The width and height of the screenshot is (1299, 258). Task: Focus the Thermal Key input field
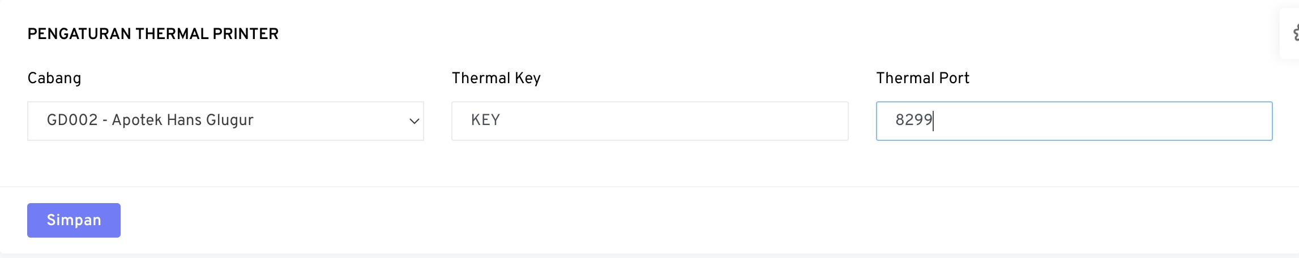click(649, 121)
